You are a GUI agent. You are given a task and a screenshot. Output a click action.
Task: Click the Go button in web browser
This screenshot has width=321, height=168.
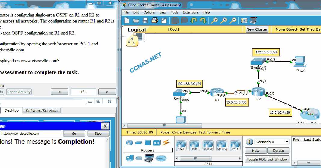74,133
